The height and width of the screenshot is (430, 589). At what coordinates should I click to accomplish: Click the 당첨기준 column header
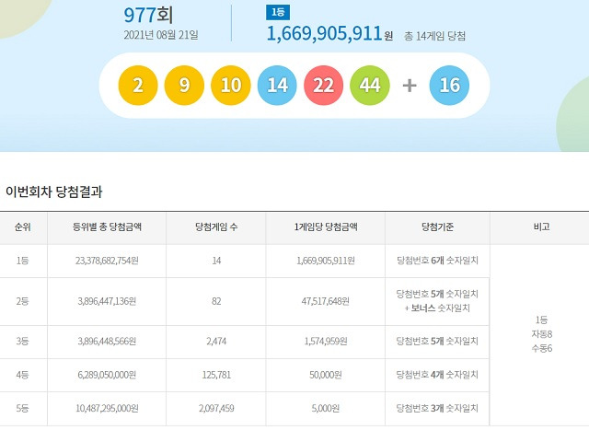[438, 227]
